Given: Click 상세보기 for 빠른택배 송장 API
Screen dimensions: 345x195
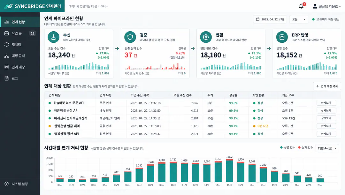Looking at the screenshot, I should [x=326, y=110].
